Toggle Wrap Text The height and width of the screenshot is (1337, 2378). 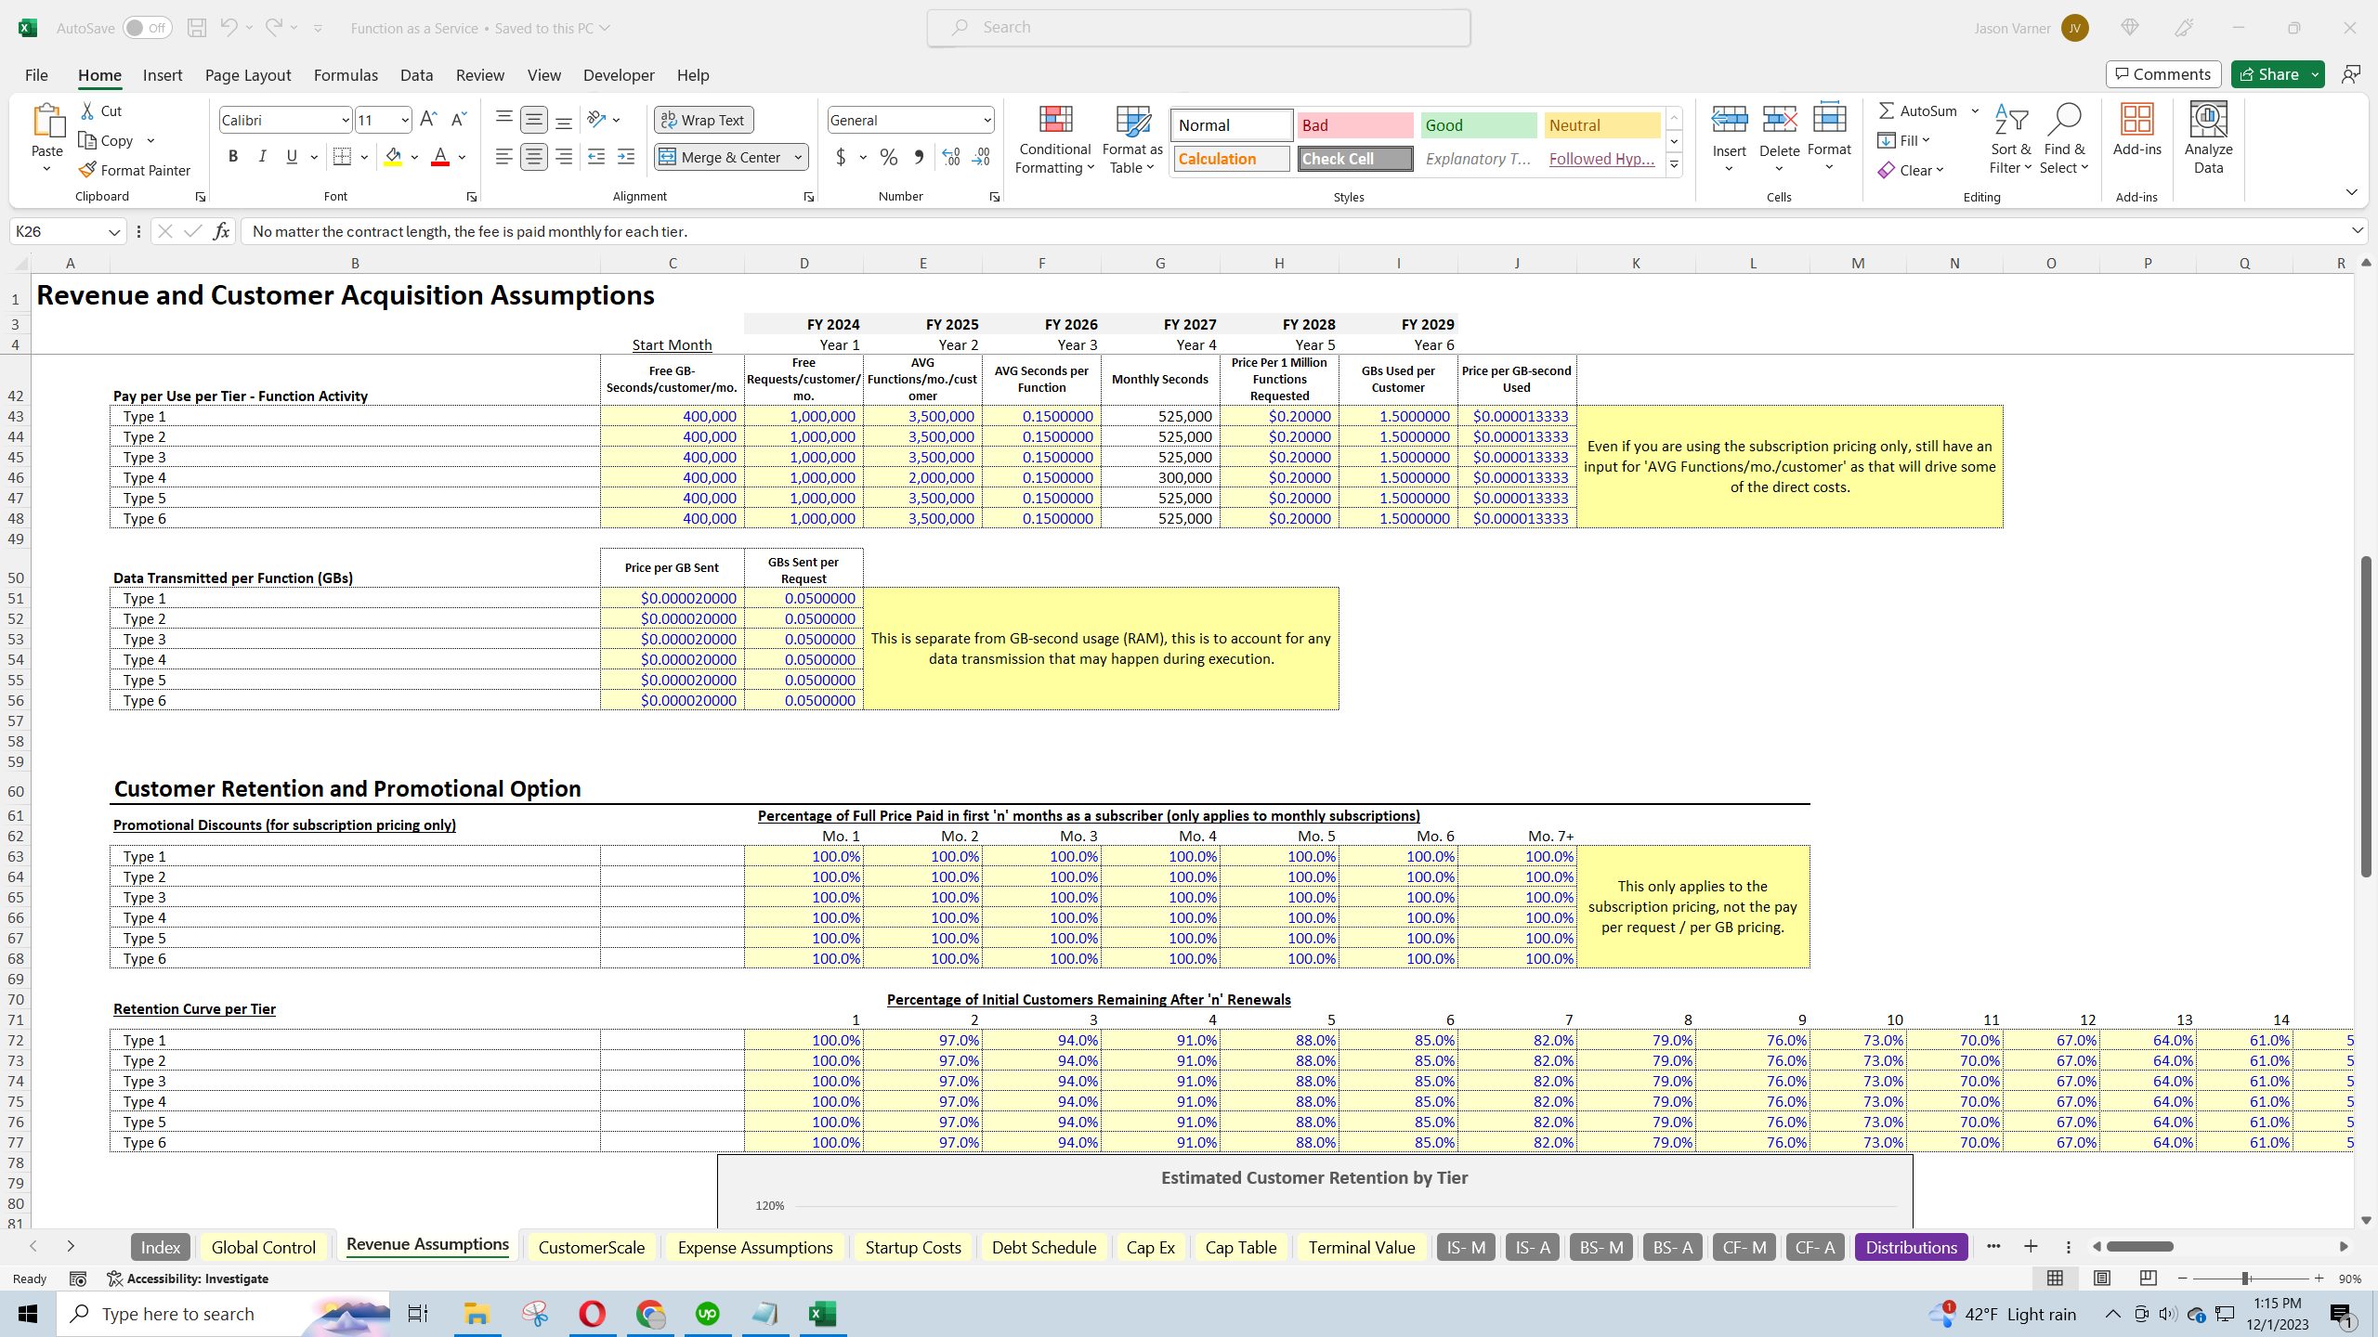click(x=703, y=120)
